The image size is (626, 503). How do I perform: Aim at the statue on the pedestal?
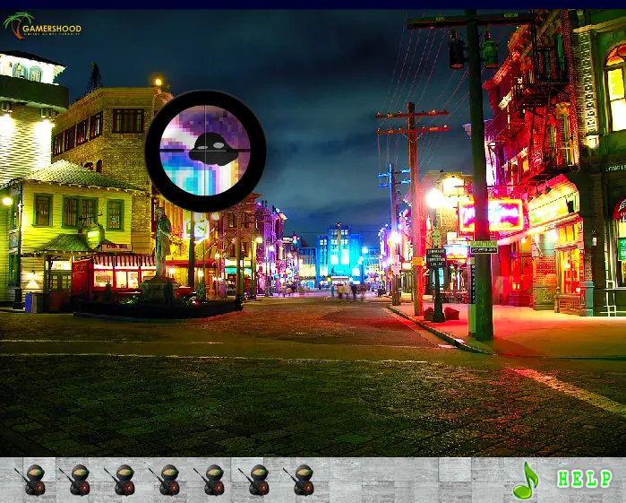pyautogui.click(x=162, y=242)
